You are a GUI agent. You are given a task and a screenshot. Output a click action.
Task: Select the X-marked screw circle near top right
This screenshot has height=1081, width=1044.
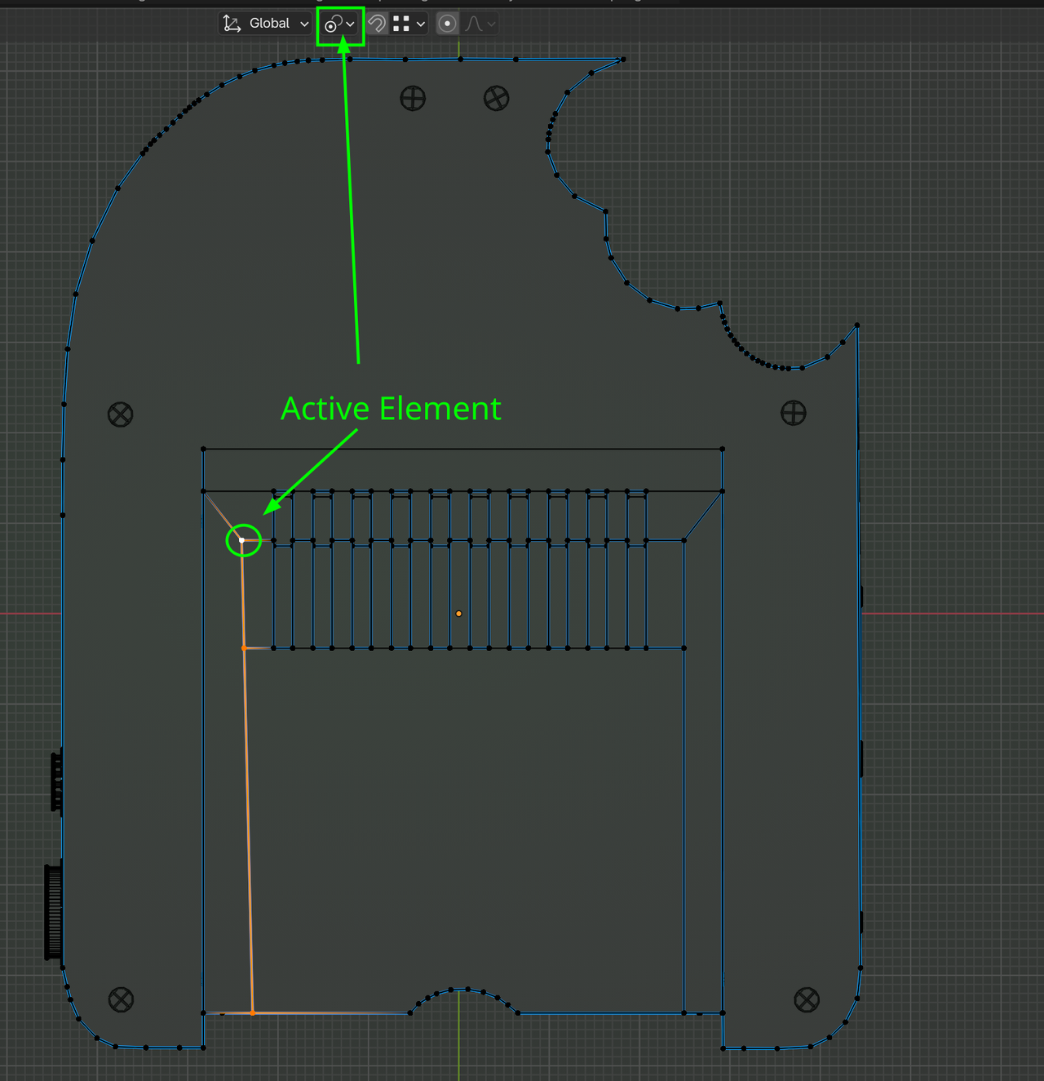pos(496,98)
